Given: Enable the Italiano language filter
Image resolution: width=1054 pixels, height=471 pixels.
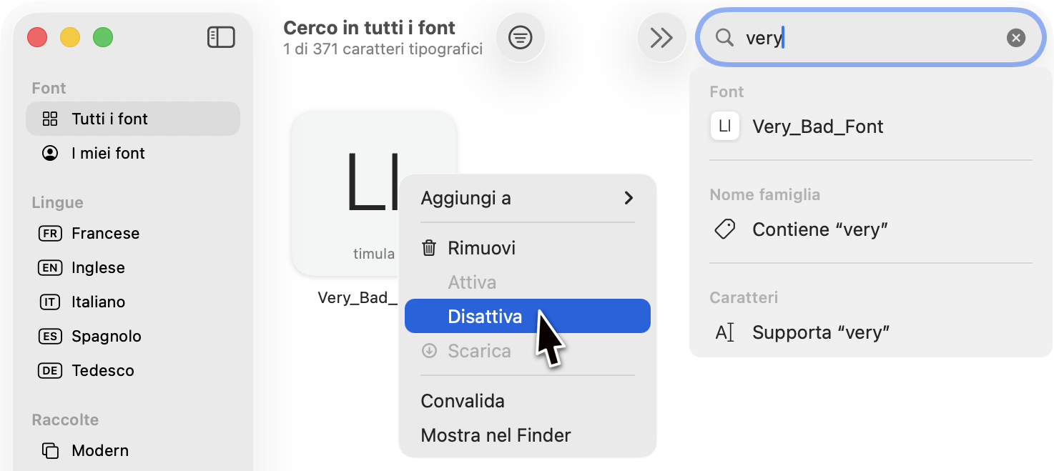Looking at the screenshot, I should pos(50,302).
